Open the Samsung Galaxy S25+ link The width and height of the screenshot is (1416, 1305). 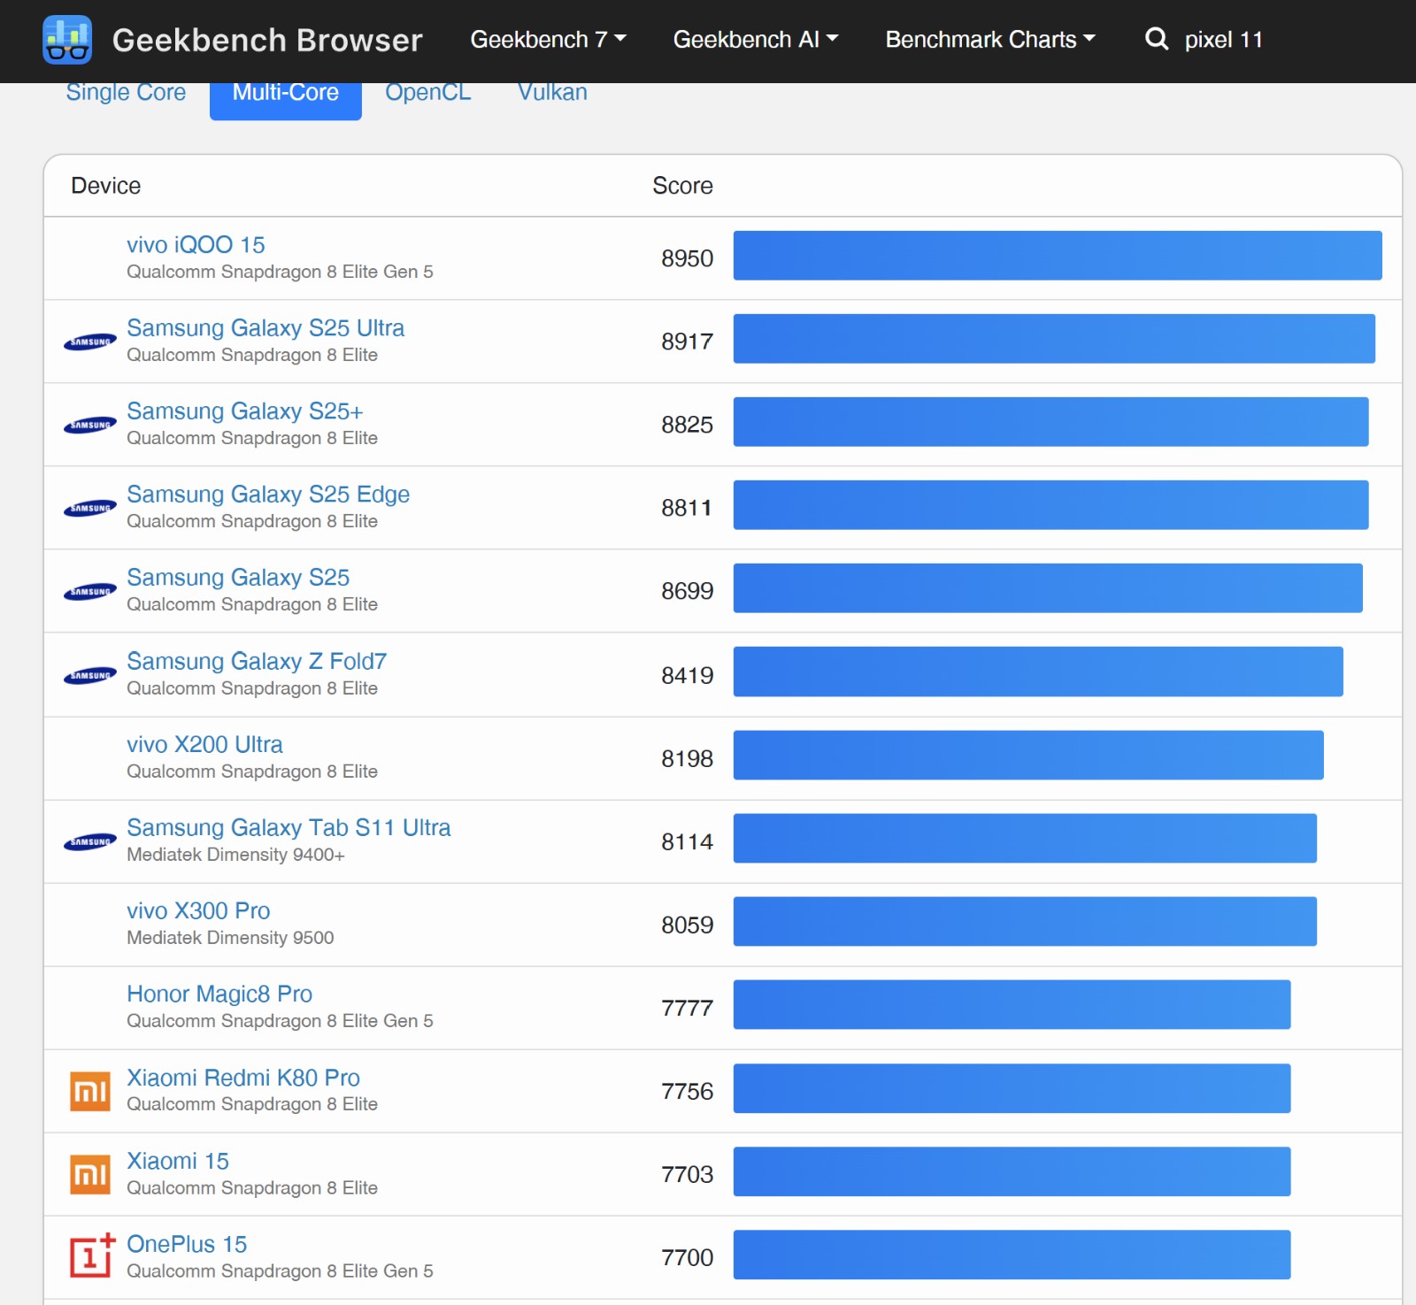[245, 411]
